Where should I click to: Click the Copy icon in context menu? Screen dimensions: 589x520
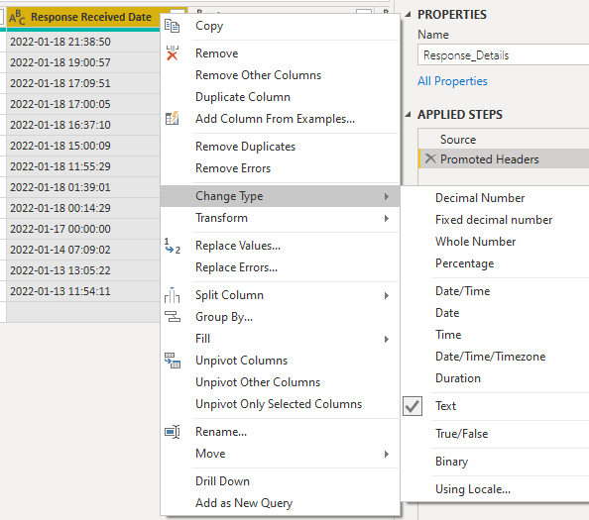coord(173,26)
